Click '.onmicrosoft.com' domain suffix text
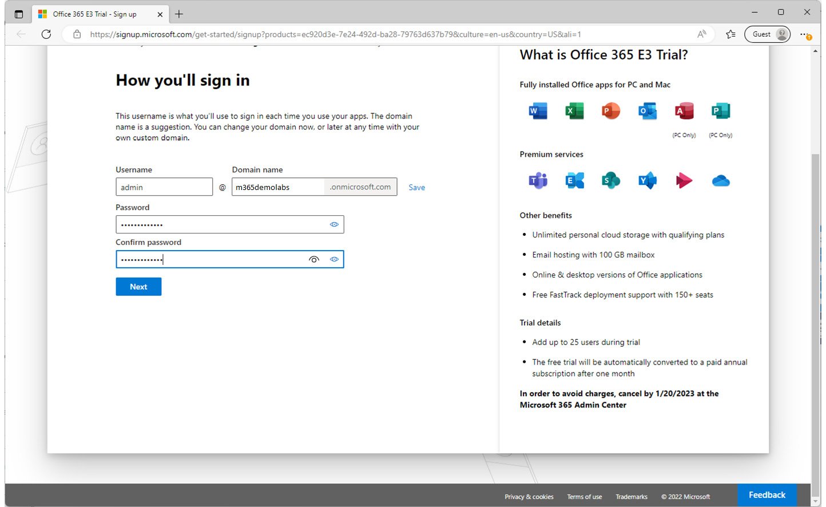Screen dimensions: 826x507 pyautogui.click(x=360, y=187)
